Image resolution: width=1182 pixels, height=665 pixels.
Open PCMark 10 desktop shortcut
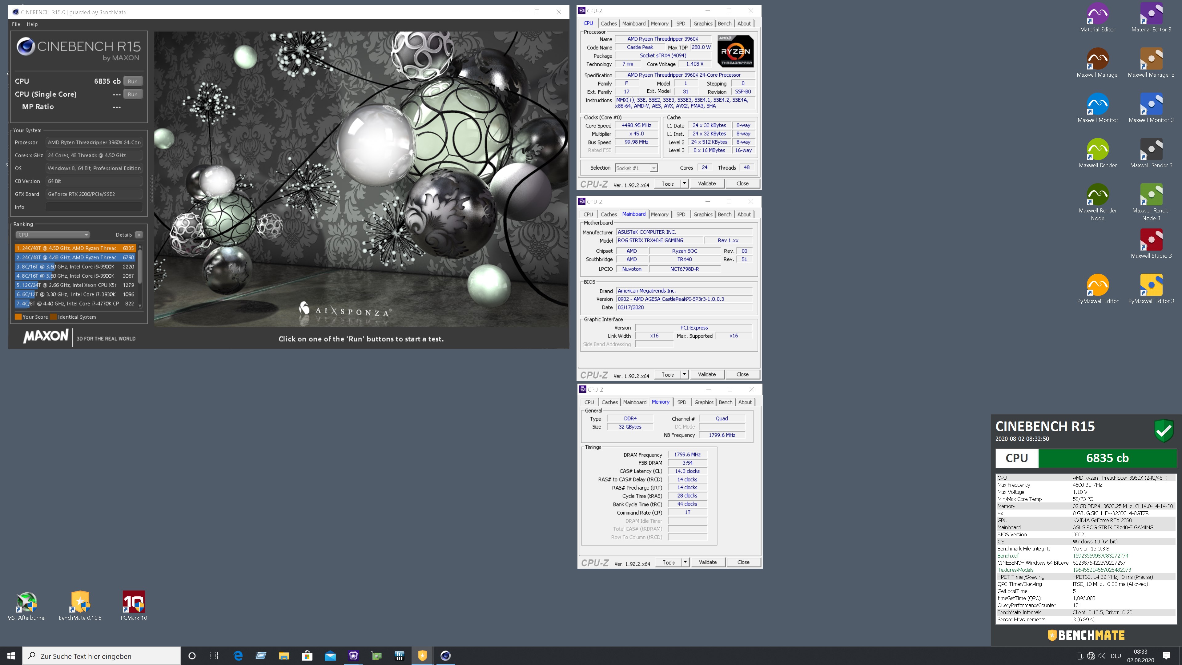(134, 606)
